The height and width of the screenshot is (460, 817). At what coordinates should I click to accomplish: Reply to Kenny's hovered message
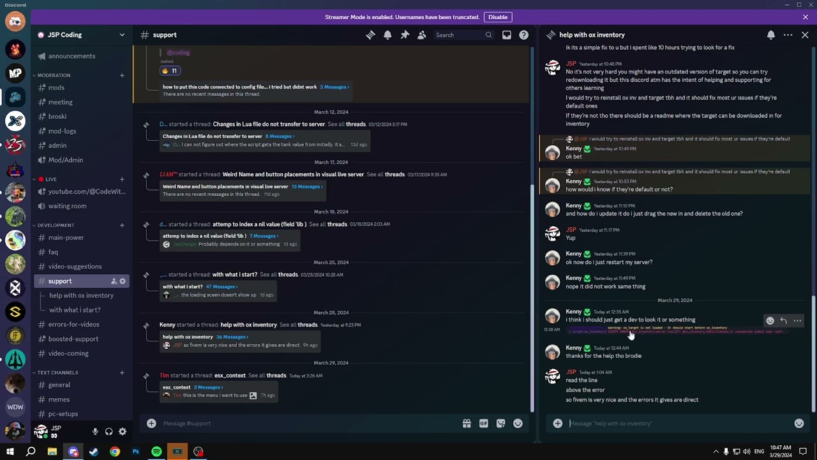click(783, 321)
